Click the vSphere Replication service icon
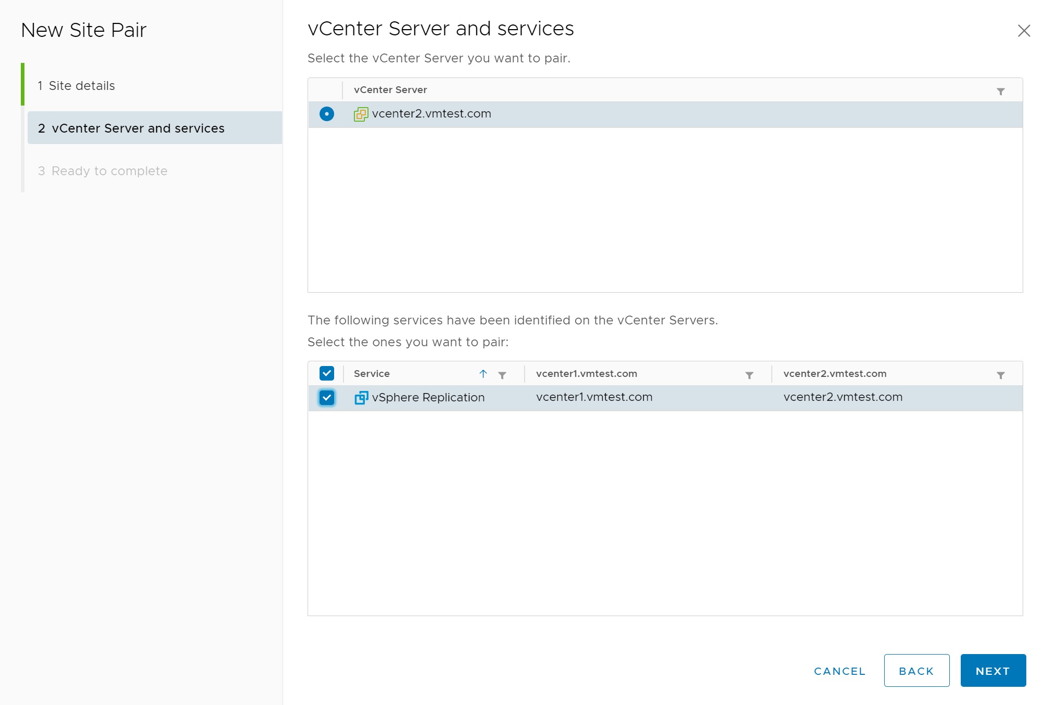This screenshot has height=705, width=1044. [361, 398]
